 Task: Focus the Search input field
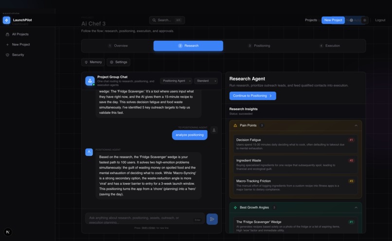click(167, 20)
